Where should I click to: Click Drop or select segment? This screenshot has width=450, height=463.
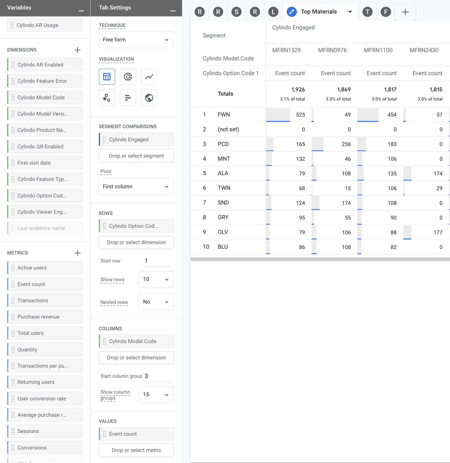pyautogui.click(x=136, y=156)
